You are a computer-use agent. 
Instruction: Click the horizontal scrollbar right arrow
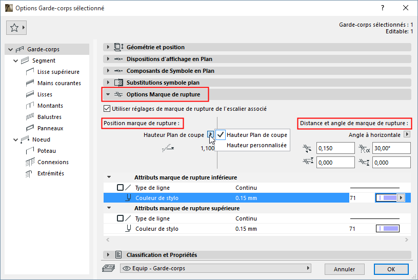tap(407, 239)
